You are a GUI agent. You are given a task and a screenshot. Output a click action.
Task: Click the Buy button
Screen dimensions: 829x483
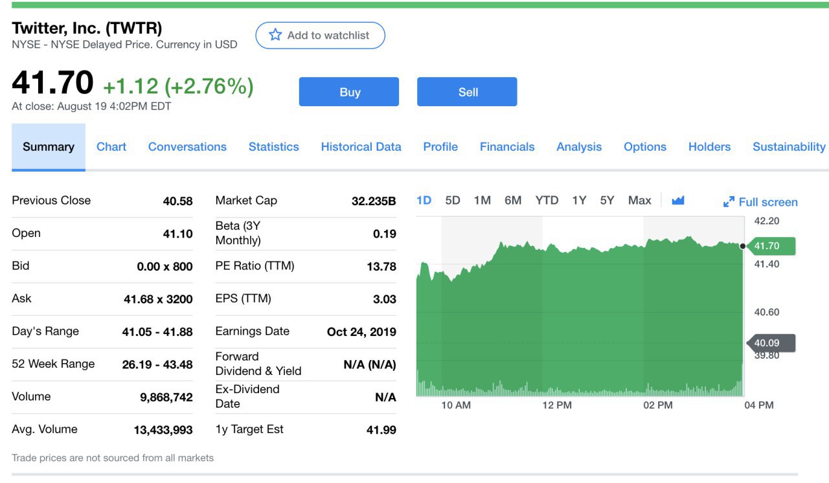coord(349,92)
